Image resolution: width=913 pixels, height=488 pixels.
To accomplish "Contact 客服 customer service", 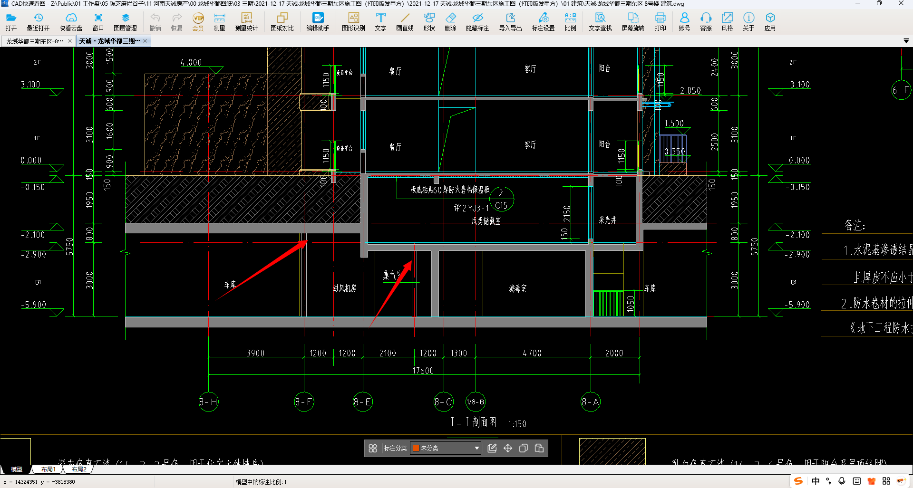I will click(706, 22).
